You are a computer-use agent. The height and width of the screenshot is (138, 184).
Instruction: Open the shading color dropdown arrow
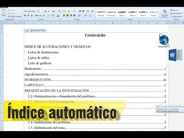click(x=87, y=15)
